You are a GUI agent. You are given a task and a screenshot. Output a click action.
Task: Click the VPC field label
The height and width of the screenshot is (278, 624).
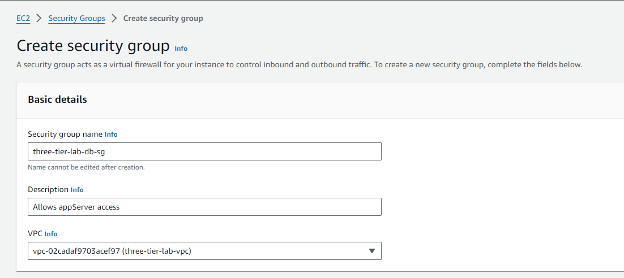(35, 233)
